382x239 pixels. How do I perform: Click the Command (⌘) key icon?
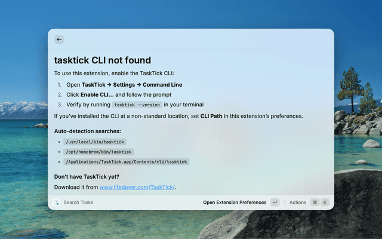pyautogui.click(x=315, y=202)
